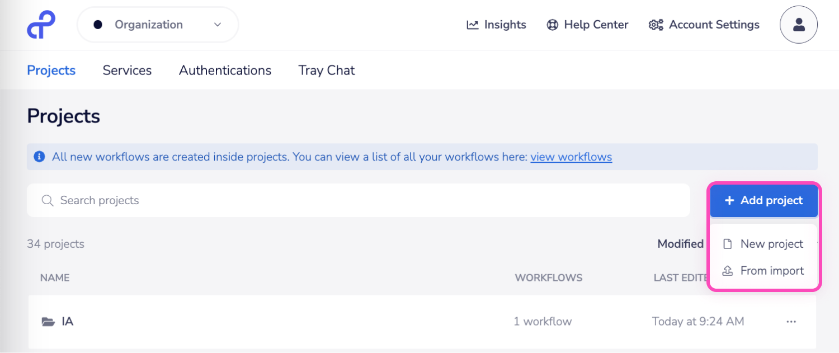Screen dimensions: 839x353
Task: Click the Help Center lifebuoy icon
Action: [x=553, y=25]
